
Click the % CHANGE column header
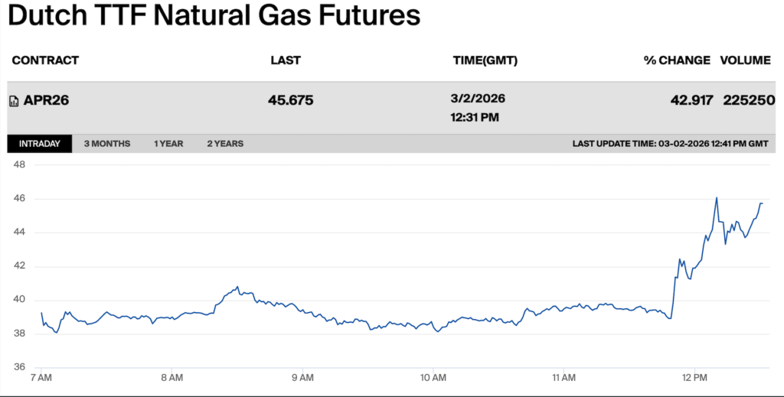[x=677, y=60]
